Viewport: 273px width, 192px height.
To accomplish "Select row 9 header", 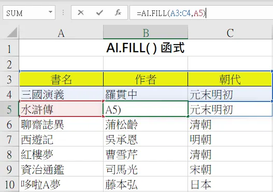I will pyautogui.click(x=9, y=169).
